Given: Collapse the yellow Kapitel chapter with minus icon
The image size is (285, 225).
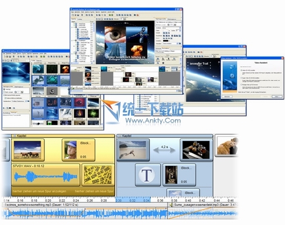Looking at the screenshot, I should [x=14, y=136].
